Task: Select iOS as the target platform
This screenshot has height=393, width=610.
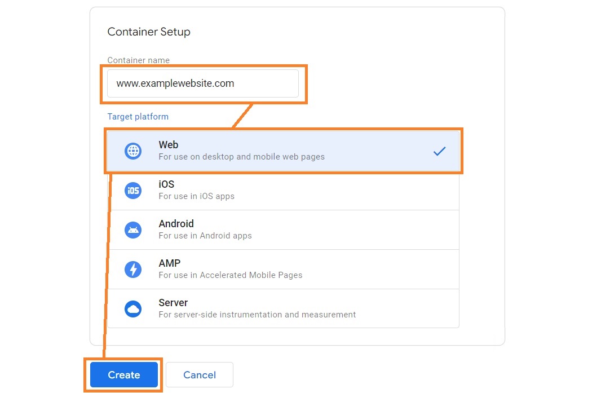Action: point(282,190)
